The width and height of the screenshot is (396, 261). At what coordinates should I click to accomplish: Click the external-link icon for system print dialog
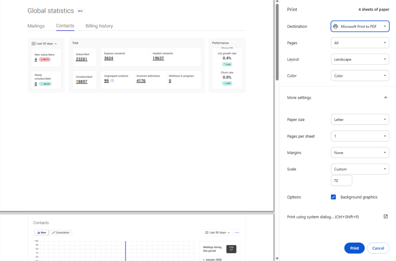pyautogui.click(x=385, y=216)
